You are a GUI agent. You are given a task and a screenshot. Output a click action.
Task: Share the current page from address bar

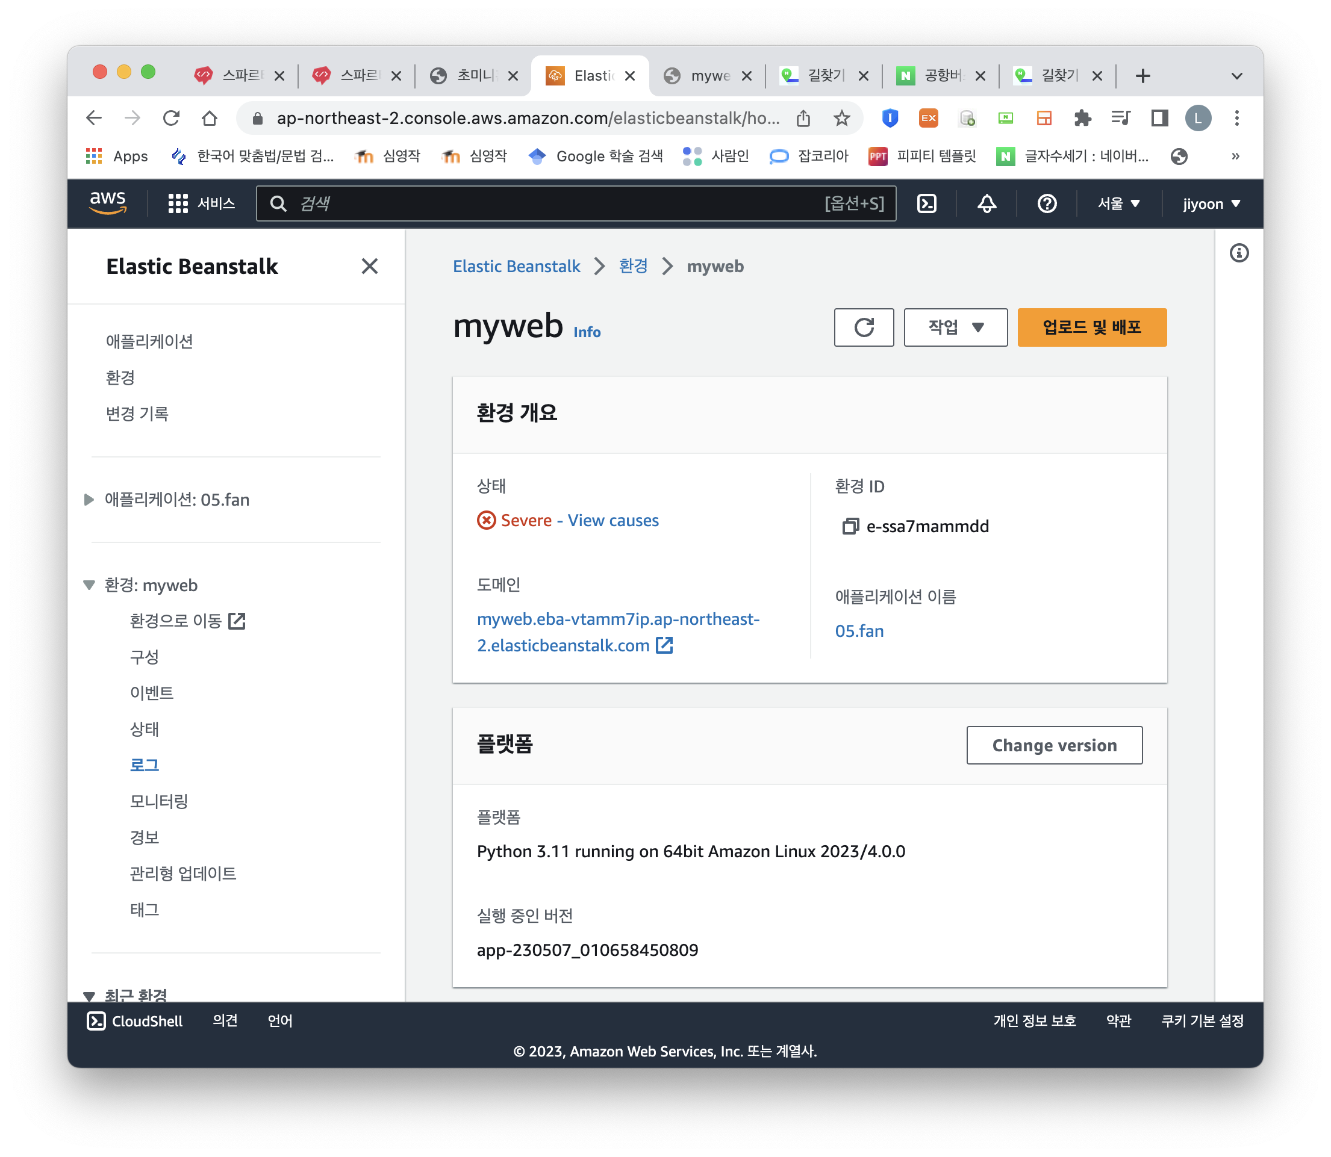pyautogui.click(x=803, y=118)
